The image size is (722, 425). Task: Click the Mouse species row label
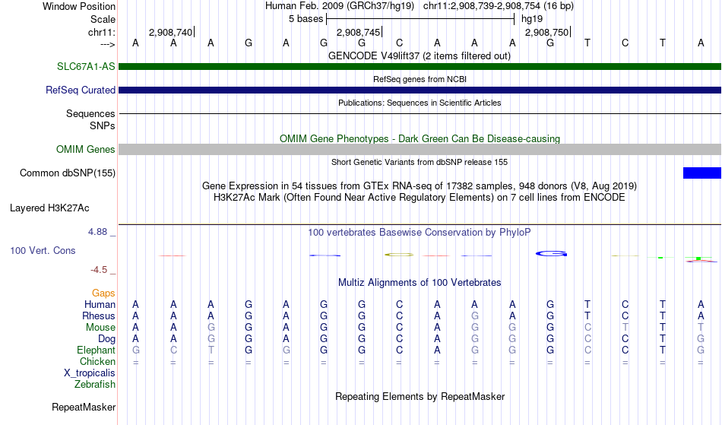click(100, 328)
